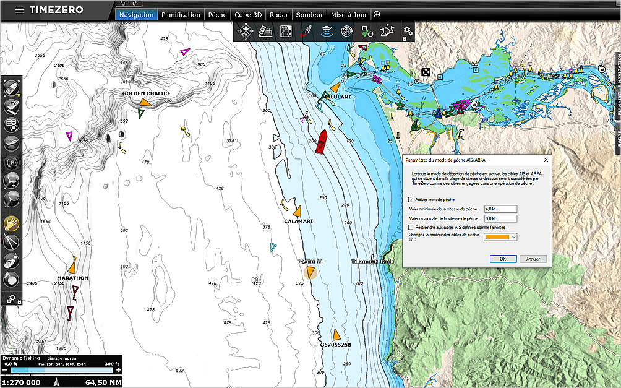Screen dimensions: 621x388
Task: Click the 1:270 000 chart scale
Action: pos(22,382)
